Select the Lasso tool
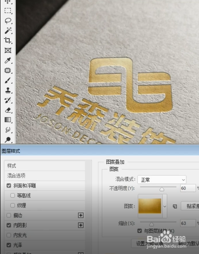 (x=8, y=21)
